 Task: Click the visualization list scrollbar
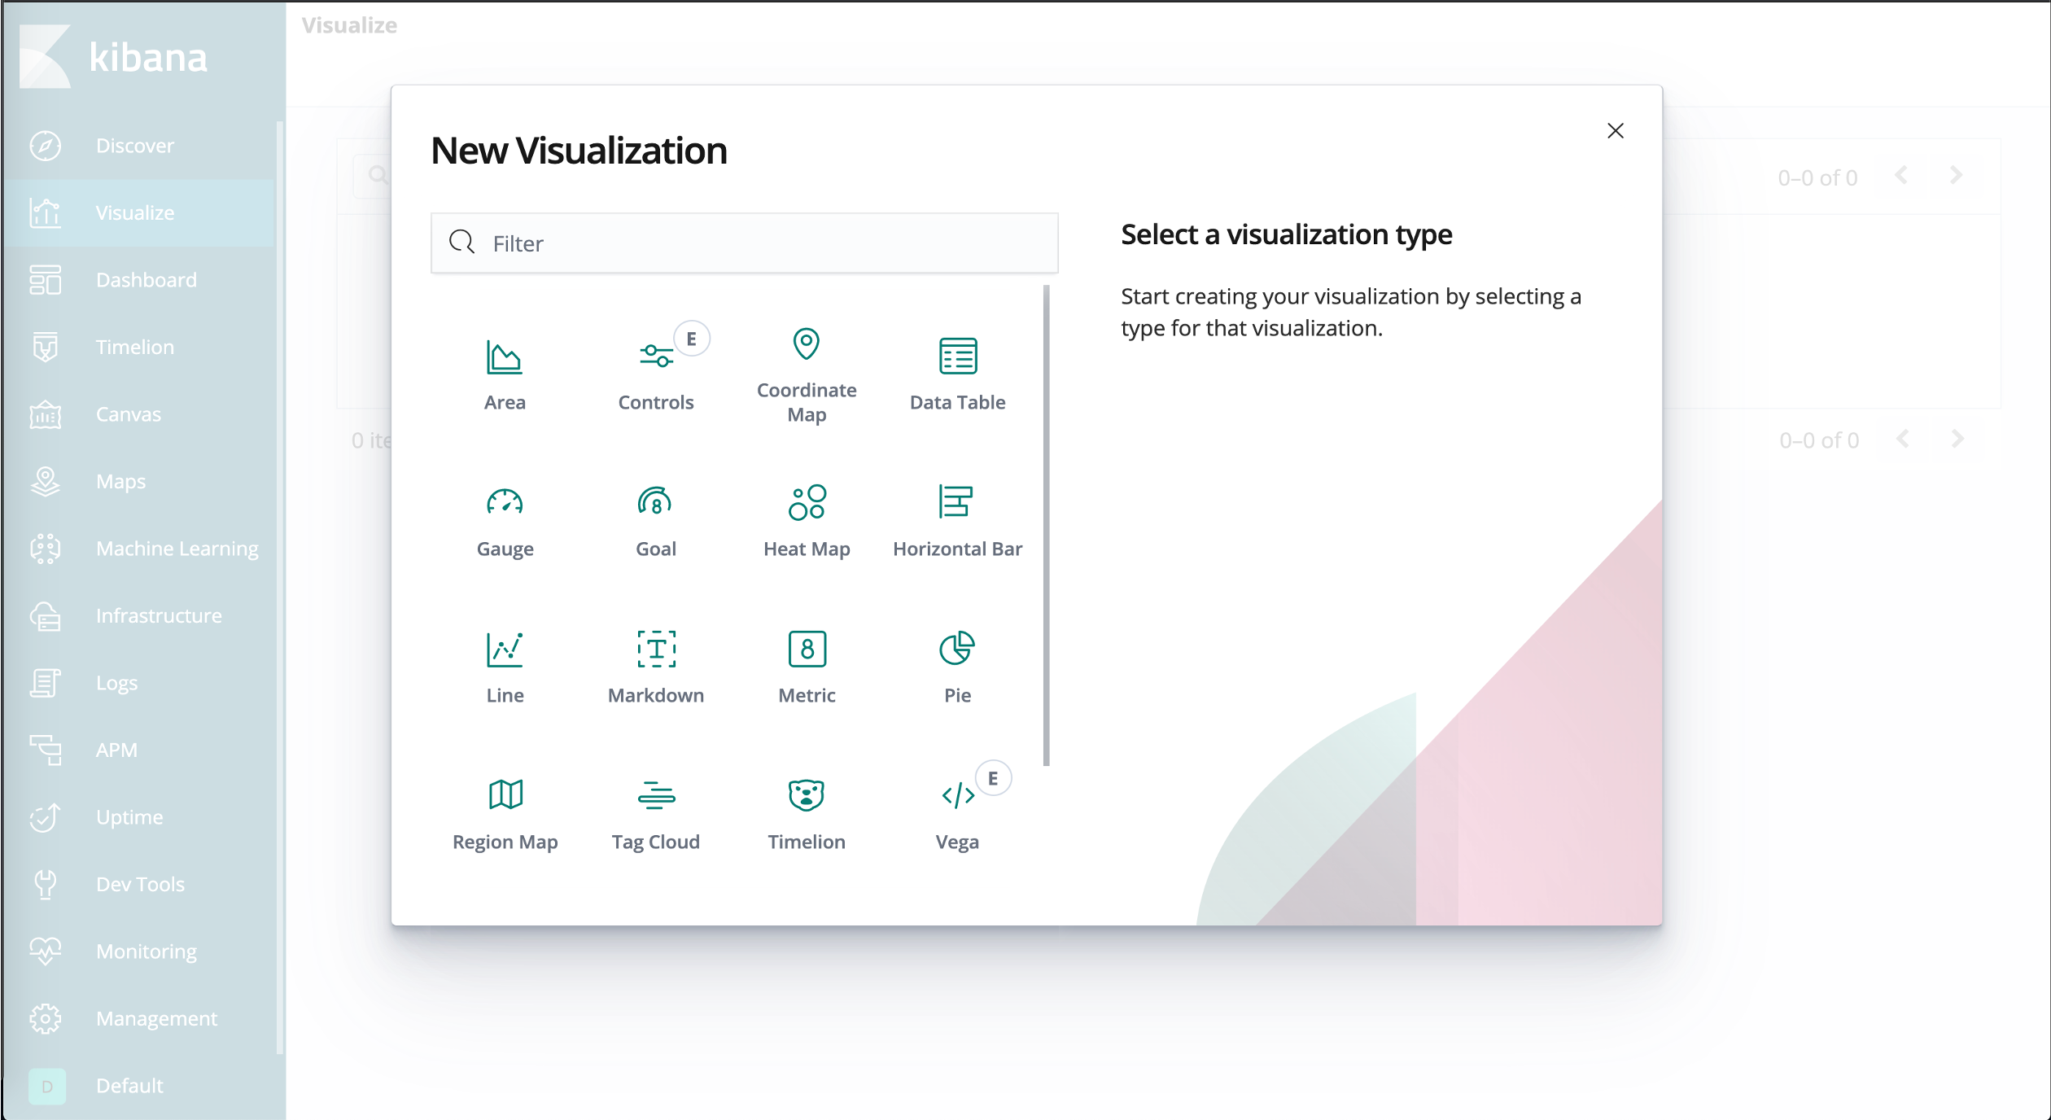1046,525
